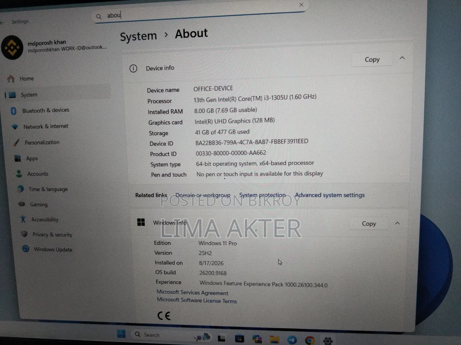Viewport: 461px width, 345px height.
Task: Clear the settings search with X
Action: tap(301, 5)
